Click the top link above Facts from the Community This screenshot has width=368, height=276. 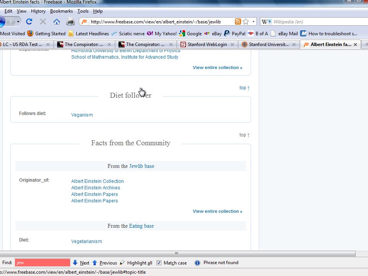pos(244,135)
